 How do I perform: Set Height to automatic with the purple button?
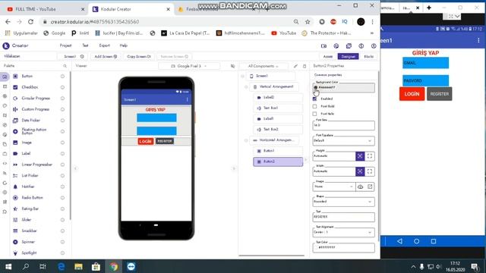(360, 156)
